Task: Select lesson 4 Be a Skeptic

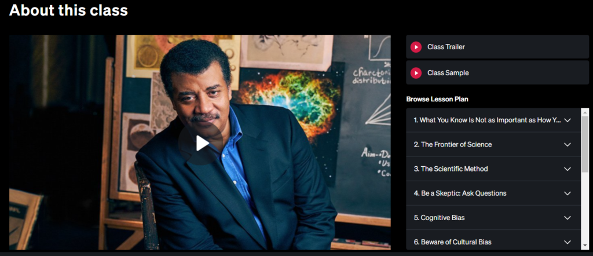Action: point(460,193)
